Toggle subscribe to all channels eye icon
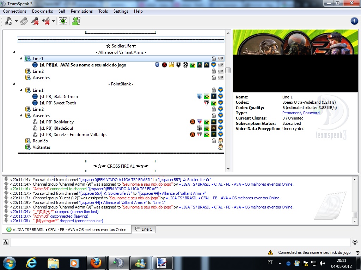Screen dimensions: 361x270 tap(63, 21)
